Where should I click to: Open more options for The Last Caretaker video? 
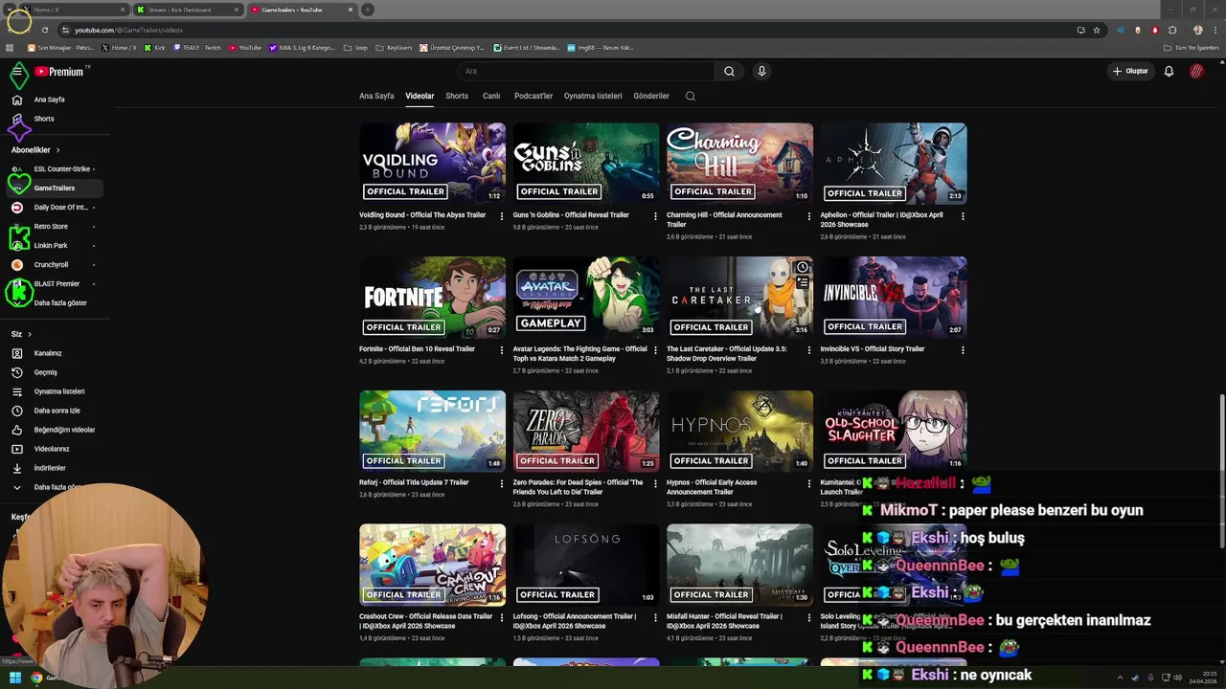tap(809, 350)
